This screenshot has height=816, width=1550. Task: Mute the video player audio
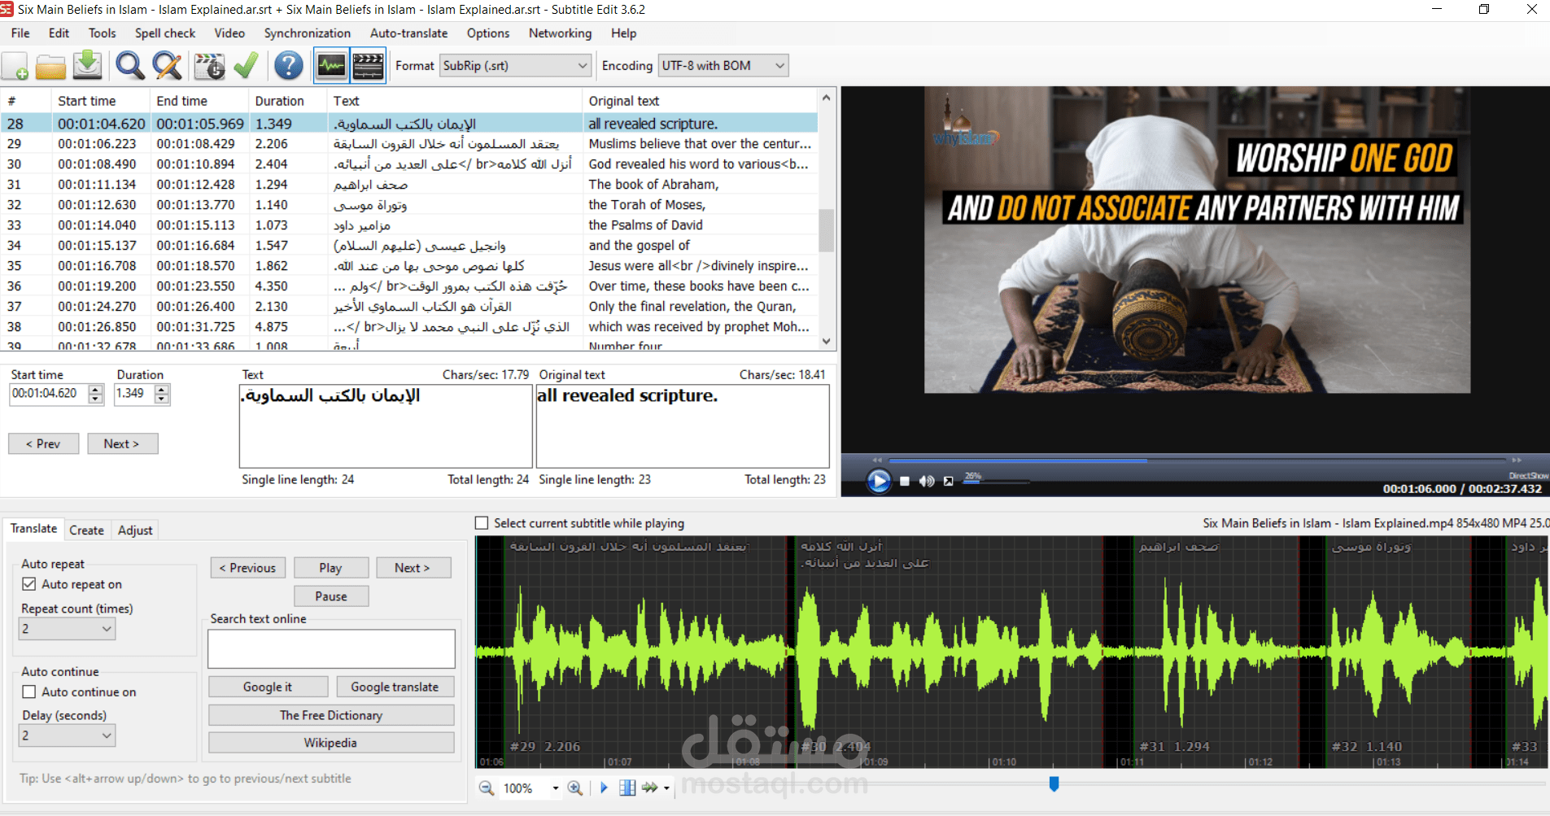(x=927, y=481)
